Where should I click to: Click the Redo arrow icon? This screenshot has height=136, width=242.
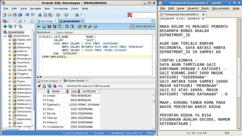coord(33,15)
